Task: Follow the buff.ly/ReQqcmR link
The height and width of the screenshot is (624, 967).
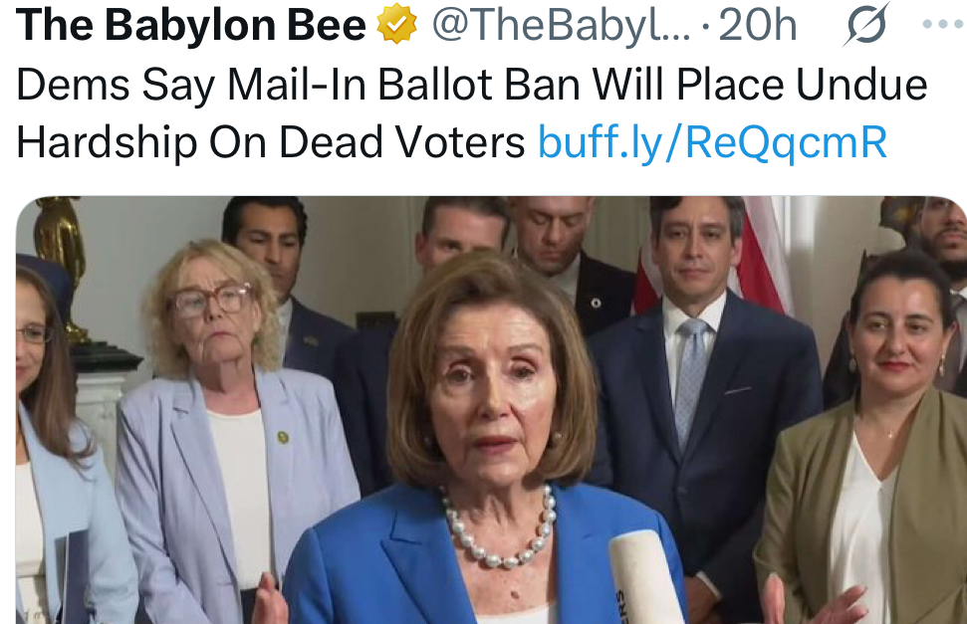Action: coord(712,142)
